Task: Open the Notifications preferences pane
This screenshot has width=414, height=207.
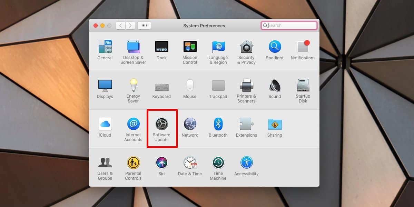Action: pos(303,50)
